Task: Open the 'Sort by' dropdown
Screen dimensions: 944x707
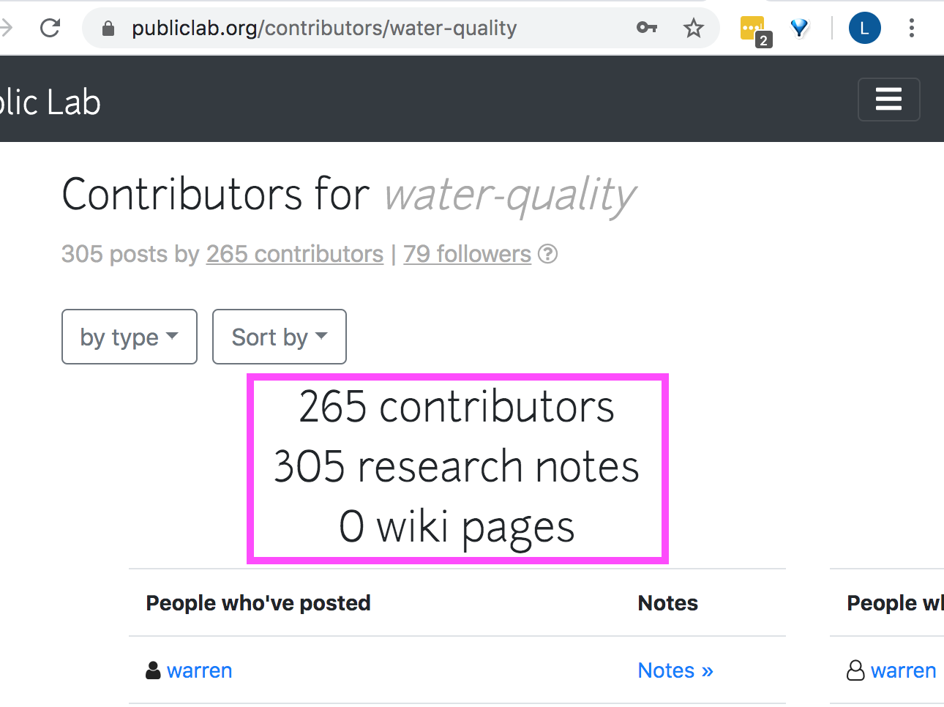Action: coord(279,337)
